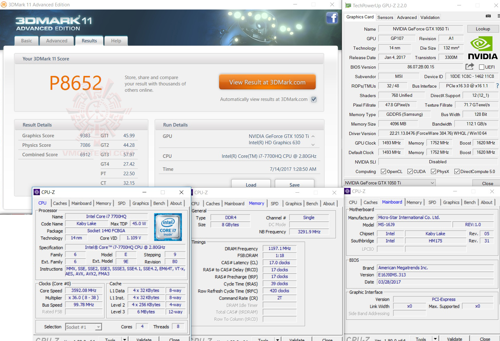The width and height of the screenshot is (500, 341).
Task: Toggle the DirectCompute 5.0 checkbox
Action: pyautogui.click(x=457, y=171)
